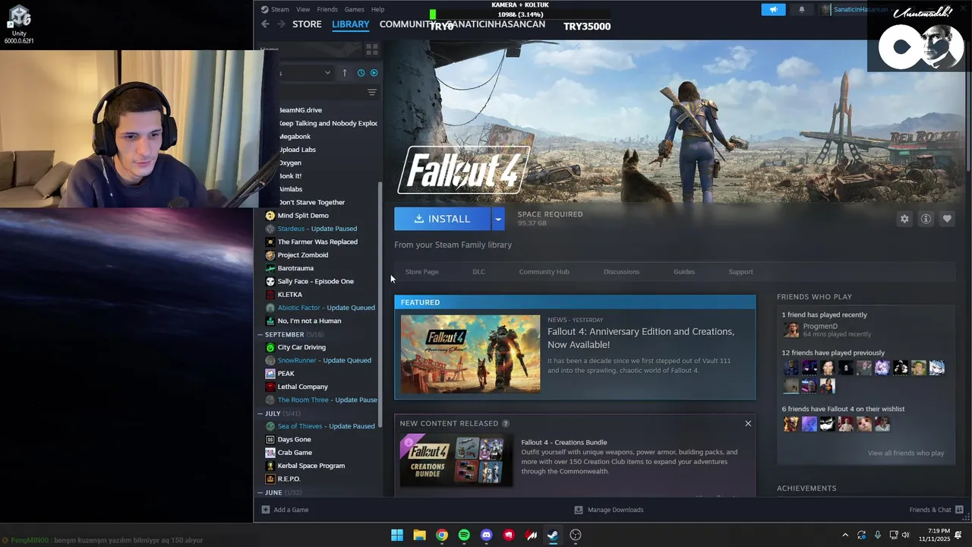The width and height of the screenshot is (972, 547).
Task: Open Friends & Chat
Action: pos(936,510)
